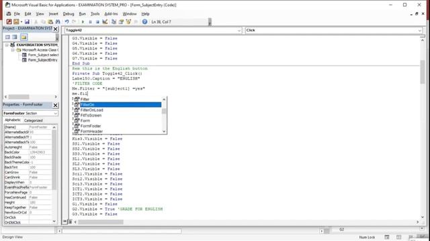430x241 pixels.
Task: Click the Paste toolbar icon
Action: pyautogui.click(x=50, y=21)
